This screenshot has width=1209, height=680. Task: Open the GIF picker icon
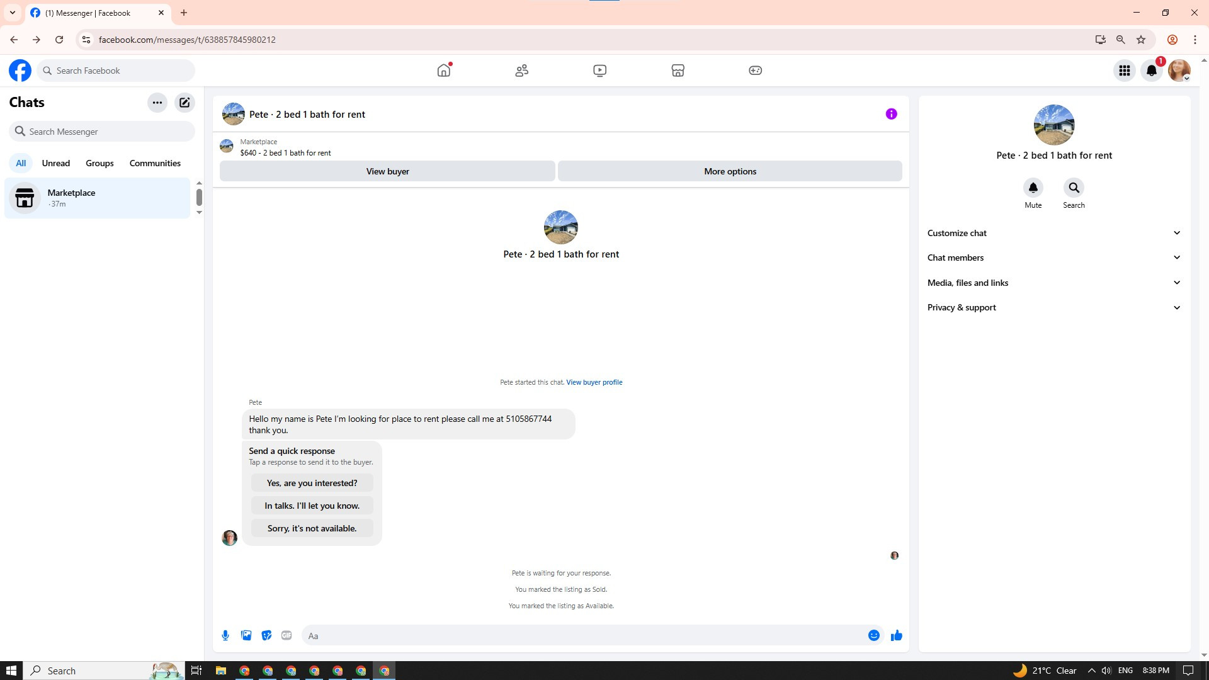pyautogui.click(x=287, y=635)
